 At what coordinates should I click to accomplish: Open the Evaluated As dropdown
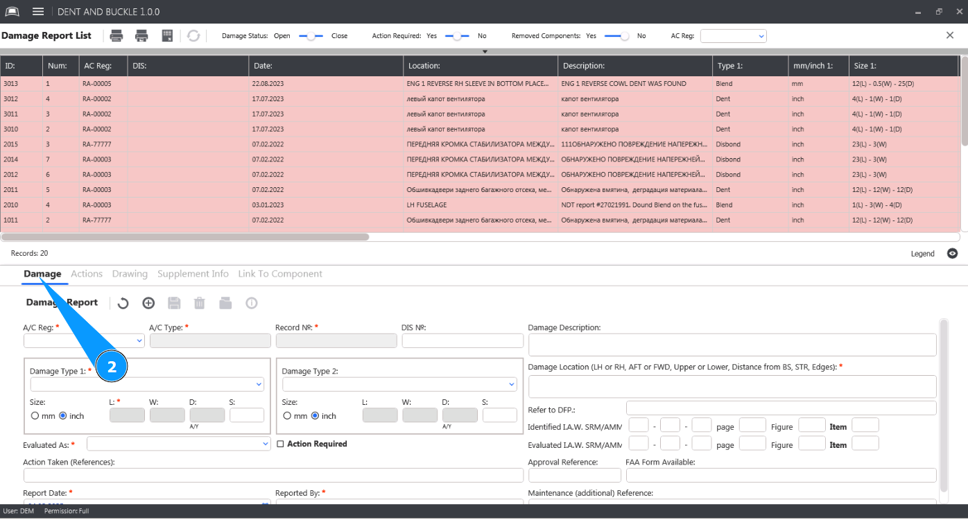178,443
